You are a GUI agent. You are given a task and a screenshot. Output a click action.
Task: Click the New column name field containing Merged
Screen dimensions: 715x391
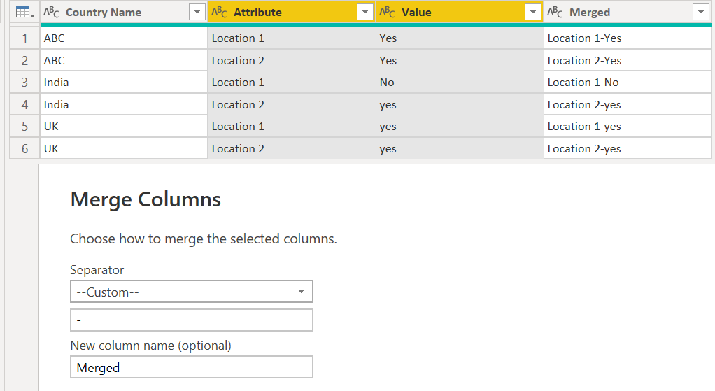[192, 367]
